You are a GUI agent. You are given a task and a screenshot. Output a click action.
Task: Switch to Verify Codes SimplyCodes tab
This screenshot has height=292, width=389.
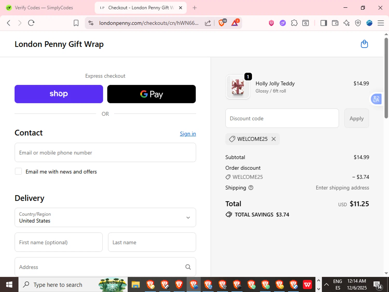44,8
